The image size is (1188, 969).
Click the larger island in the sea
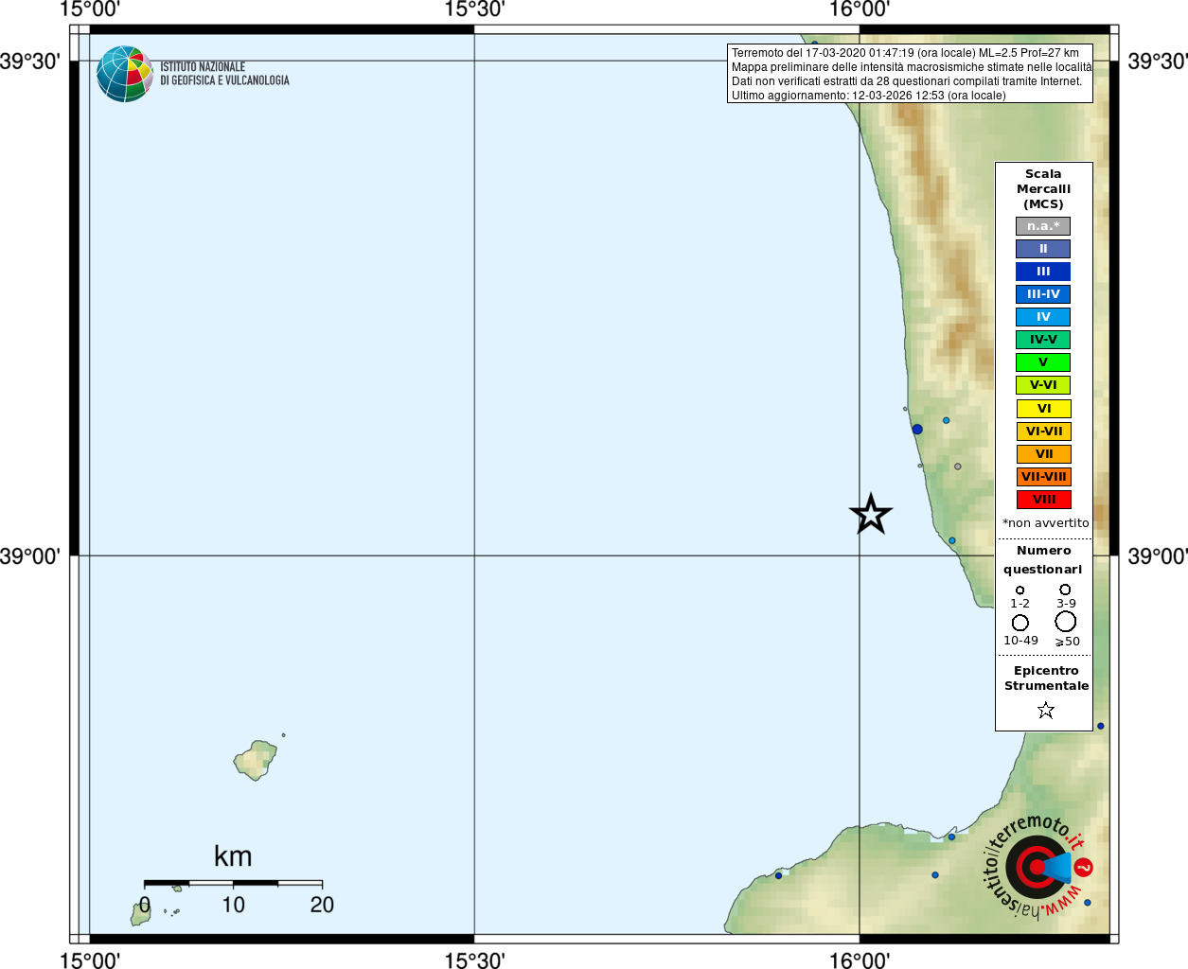click(x=256, y=760)
